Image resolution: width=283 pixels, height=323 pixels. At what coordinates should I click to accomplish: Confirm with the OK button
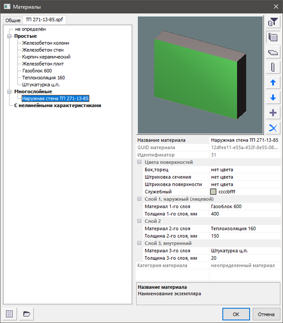click(x=236, y=314)
